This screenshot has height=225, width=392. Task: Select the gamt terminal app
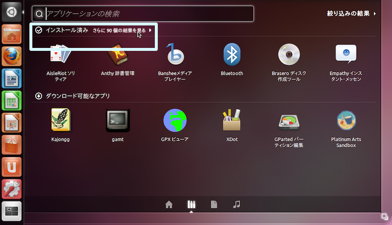(x=118, y=125)
